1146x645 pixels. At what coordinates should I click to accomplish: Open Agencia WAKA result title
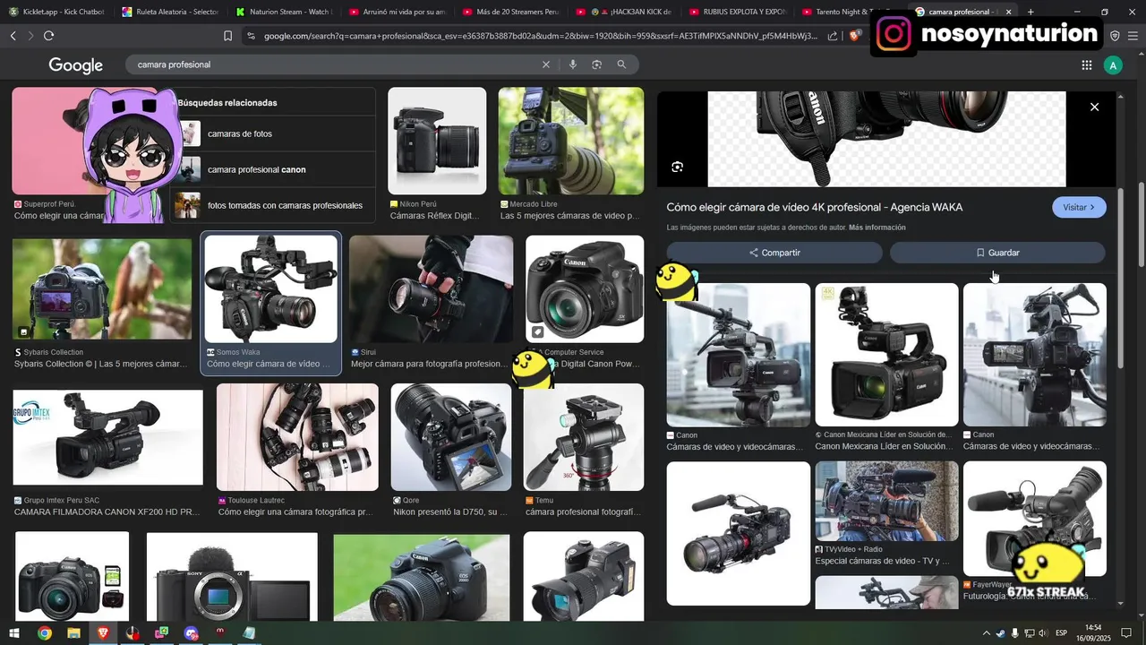[x=815, y=207]
